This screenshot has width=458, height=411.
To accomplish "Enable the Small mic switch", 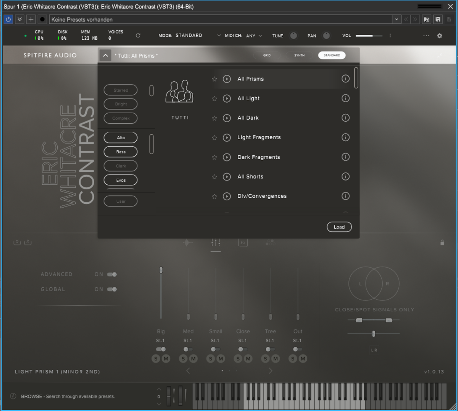I will pyautogui.click(x=215, y=349).
